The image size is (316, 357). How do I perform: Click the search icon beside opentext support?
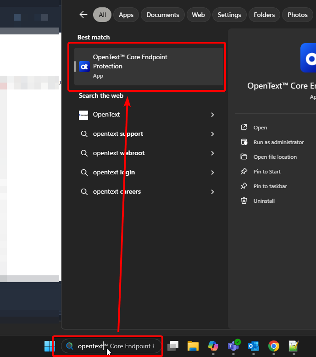point(84,134)
